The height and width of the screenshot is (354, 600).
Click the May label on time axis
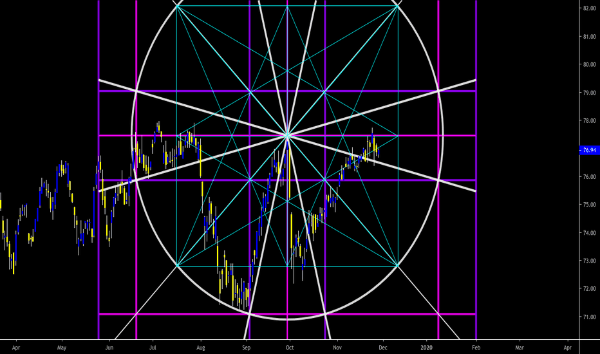(x=62, y=348)
